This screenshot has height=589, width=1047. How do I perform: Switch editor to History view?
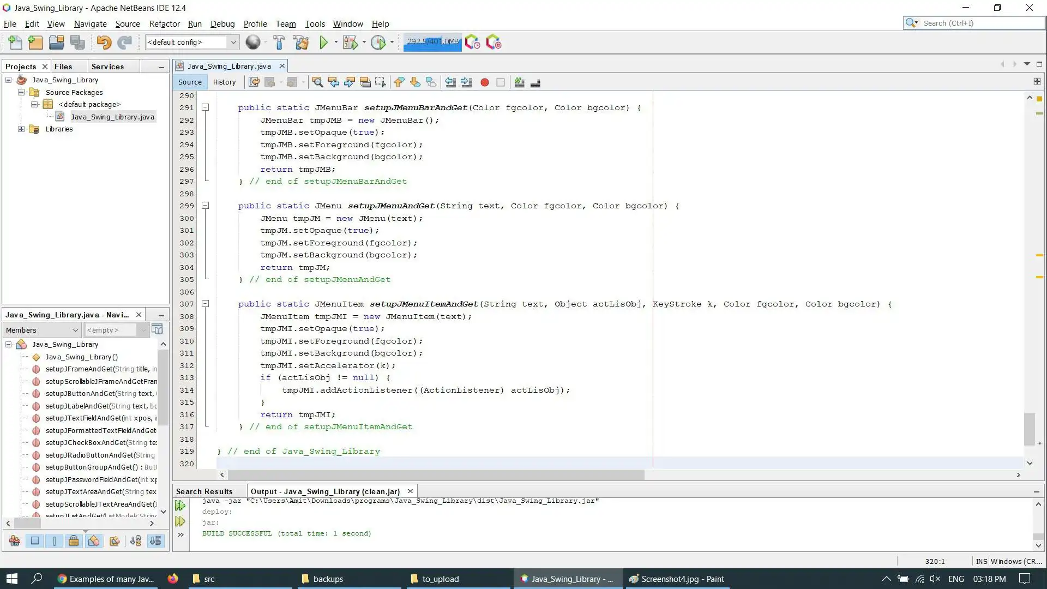click(224, 82)
